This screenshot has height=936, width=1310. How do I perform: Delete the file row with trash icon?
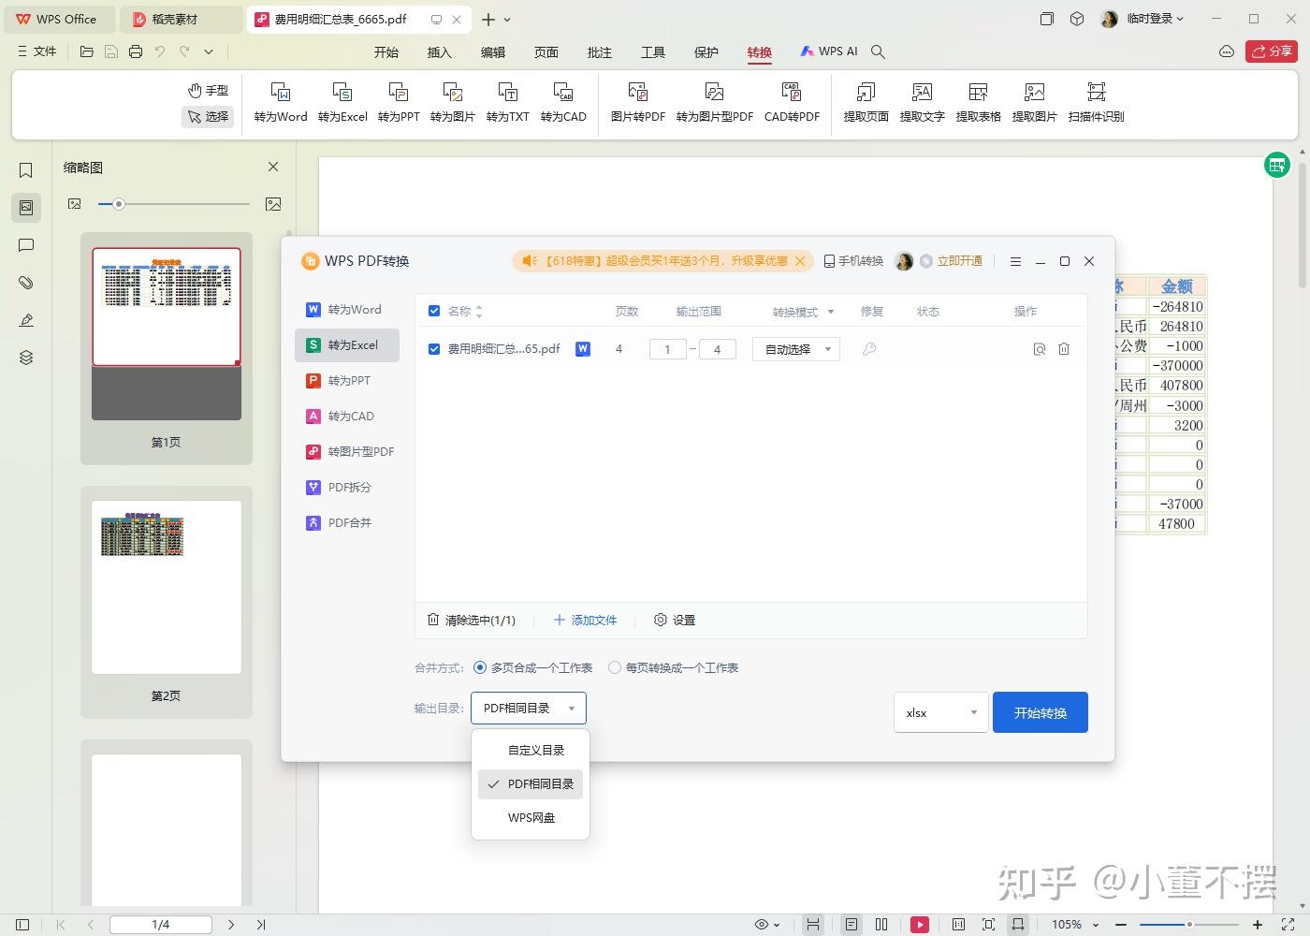(x=1064, y=349)
